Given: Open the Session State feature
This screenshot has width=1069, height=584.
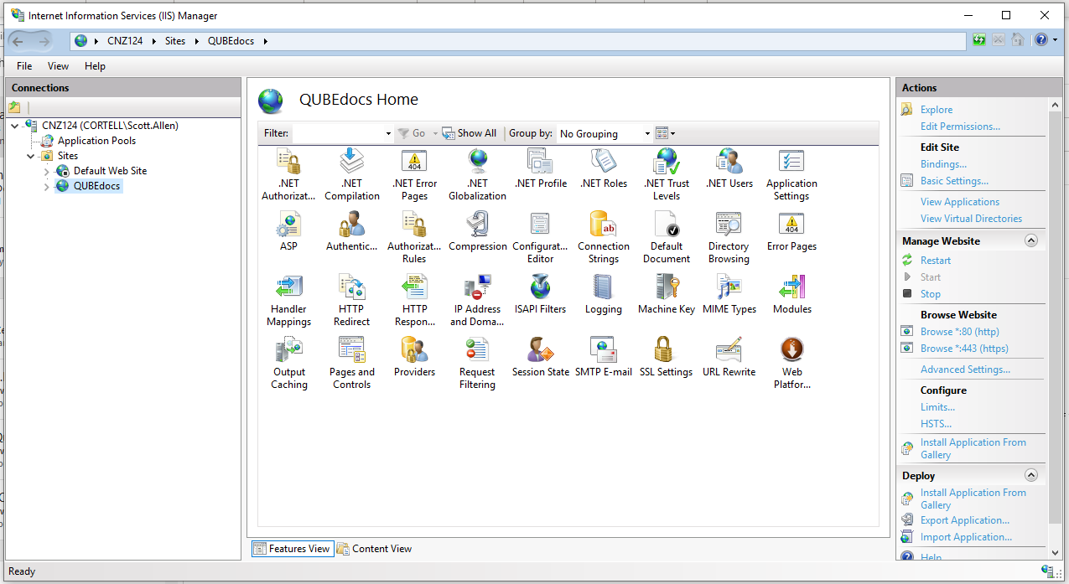Looking at the screenshot, I should point(540,357).
